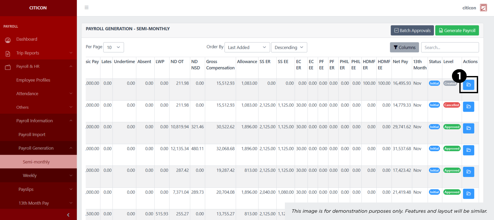This screenshot has width=494, height=220.
Task: Open folder action for the Created payroll row
Action: [468, 85]
